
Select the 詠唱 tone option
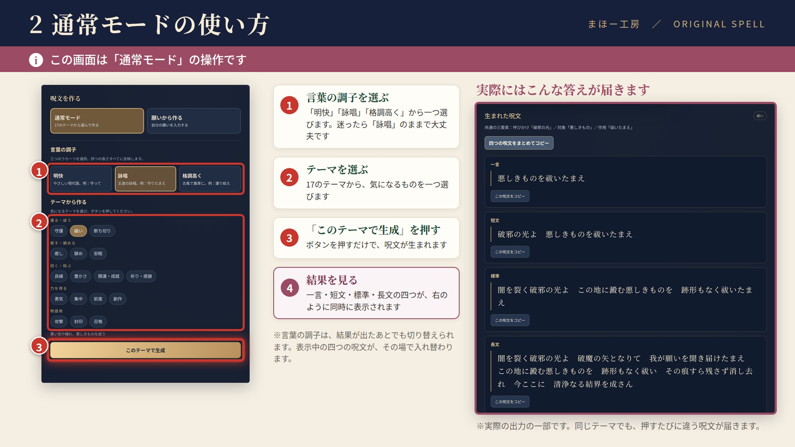pos(145,179)
